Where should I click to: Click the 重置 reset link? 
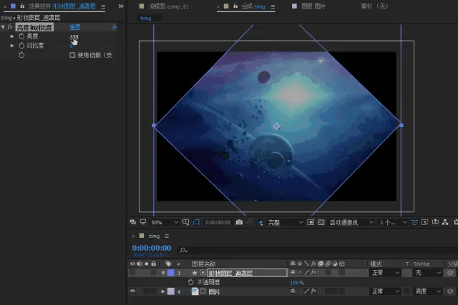pos(75,27)
